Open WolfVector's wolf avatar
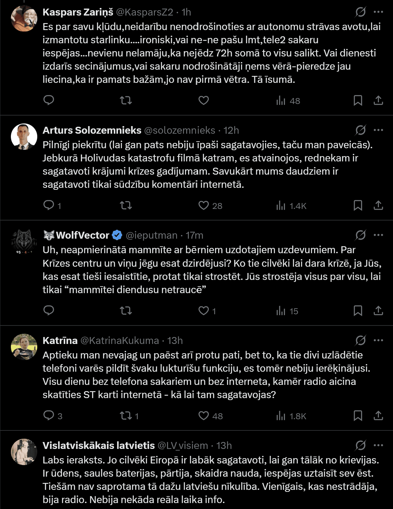The image size is (393, 509). (x=24, y=242)
